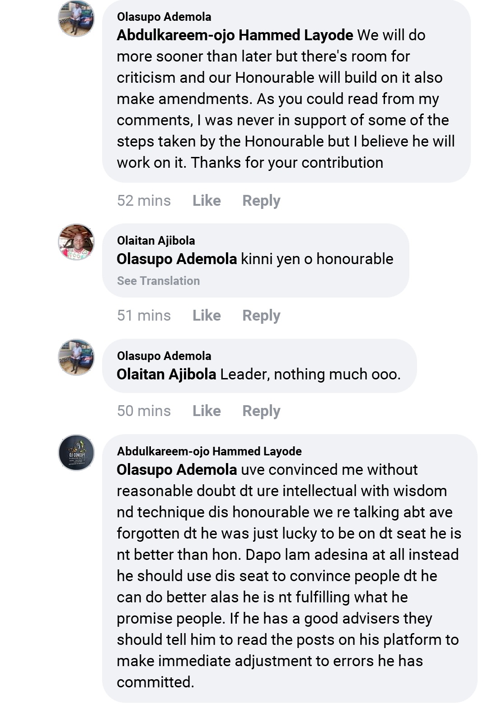Like the 'Leader, nothing much ooo' comment
The height and width of the screenshot is (705, 488).
pos(206,411)
